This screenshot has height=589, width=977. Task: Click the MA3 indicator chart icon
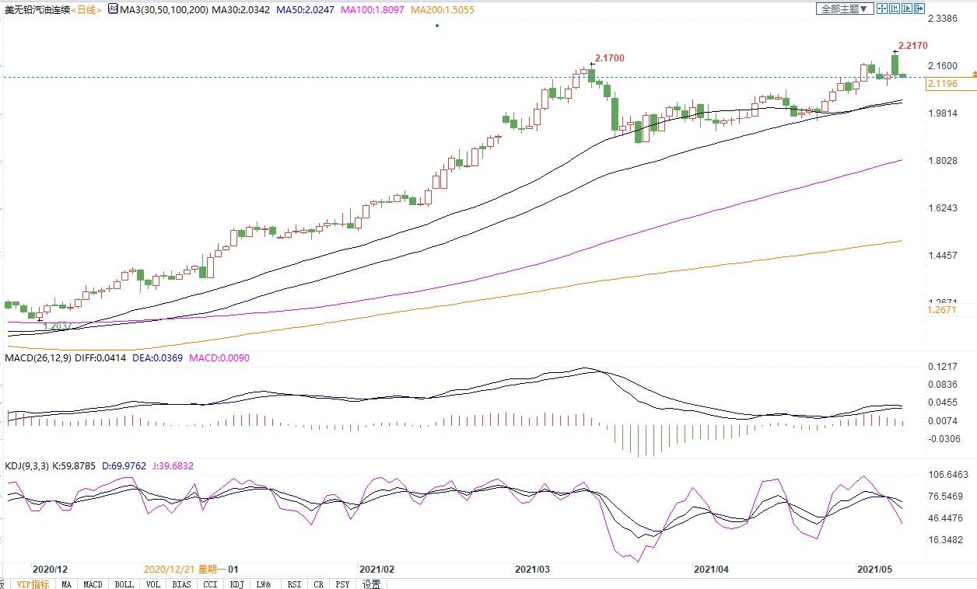113,9
